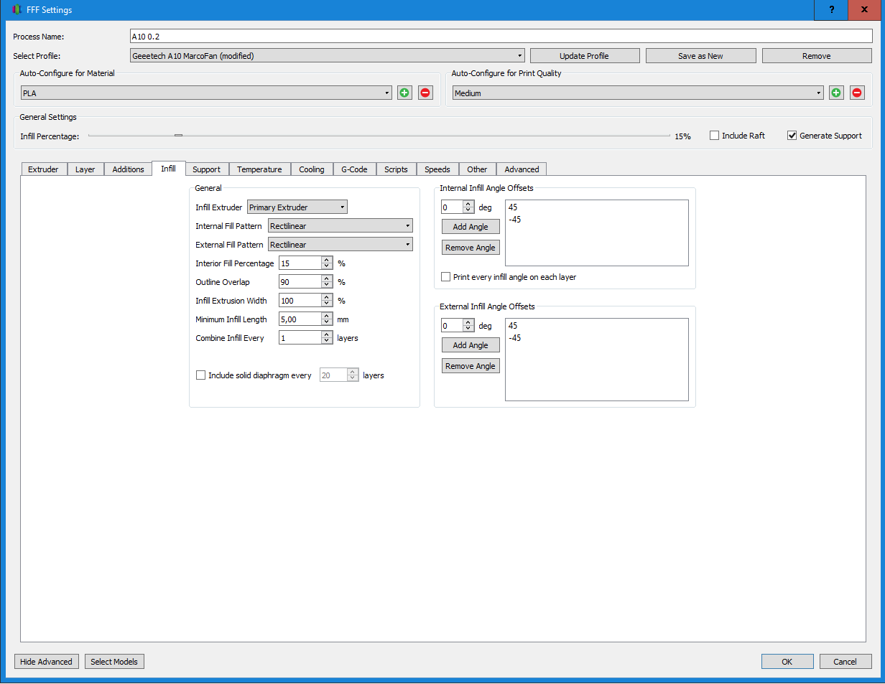Click Internal Infill angle degree field
This screenshot has width=885, height=684.
point(453,207)
